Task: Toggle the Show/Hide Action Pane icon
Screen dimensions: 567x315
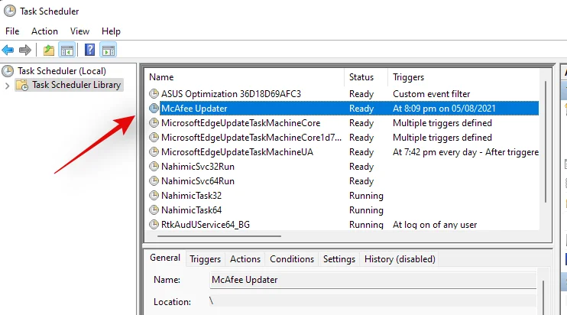Action: [x=109, y=50]
